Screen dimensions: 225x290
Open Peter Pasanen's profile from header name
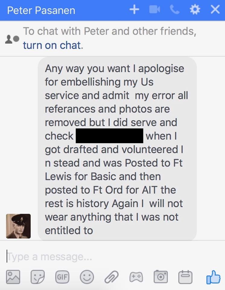(x=41, y=10)
